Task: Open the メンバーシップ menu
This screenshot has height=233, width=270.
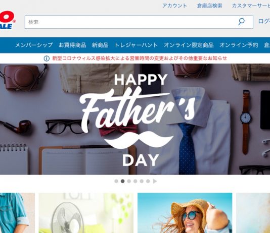Action: pyautogui.click(x=34, y=45)
